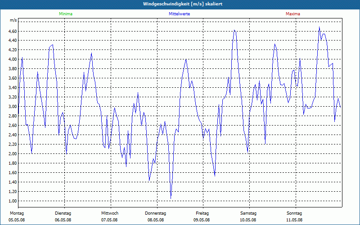Viewport: 360px width, 225px height.
Task: Click the m/s axis unit label
Action: coord(13,20)
